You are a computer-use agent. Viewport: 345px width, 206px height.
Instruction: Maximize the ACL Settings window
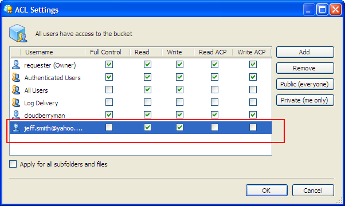(322, 10)
